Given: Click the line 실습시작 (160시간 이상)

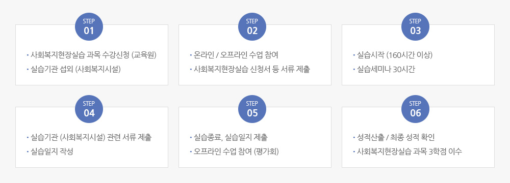Looking at the screenshot, I should pos(395,55).
